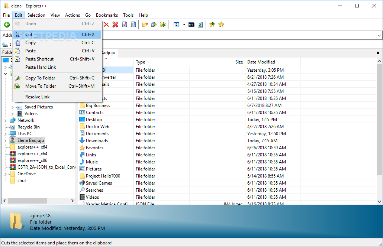The image size is (383, 247).
Task: Open the Bookmarks menu
Action: pos(107,15)
